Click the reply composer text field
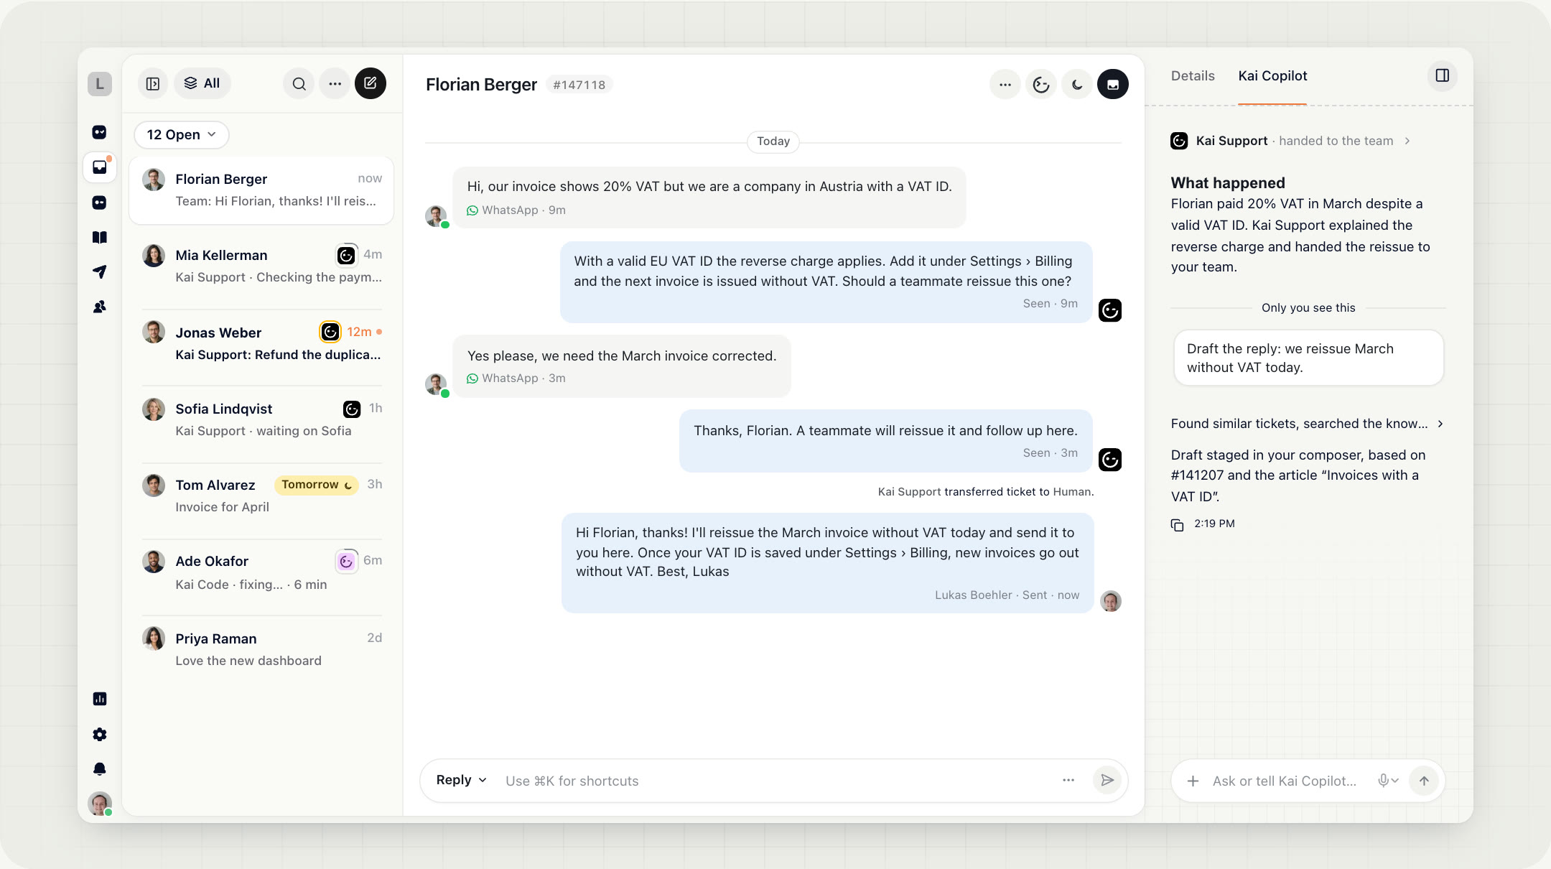1551x869 pixels. click(775, 781)
